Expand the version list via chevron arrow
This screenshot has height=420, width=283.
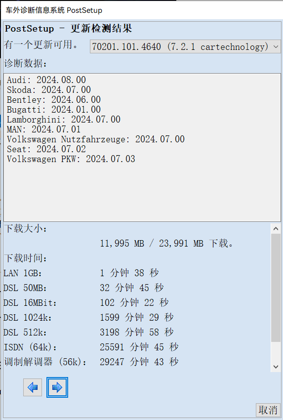click(x=276, y=47)
